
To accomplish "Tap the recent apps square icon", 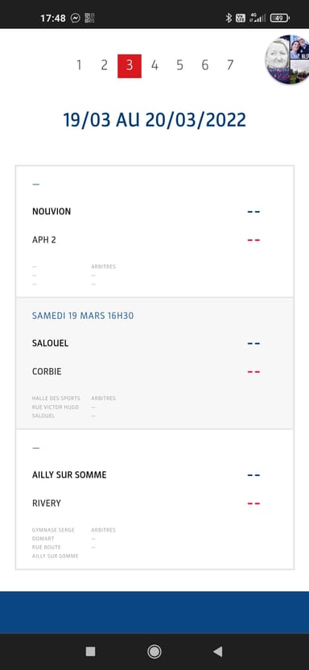I will click(90, 651).
